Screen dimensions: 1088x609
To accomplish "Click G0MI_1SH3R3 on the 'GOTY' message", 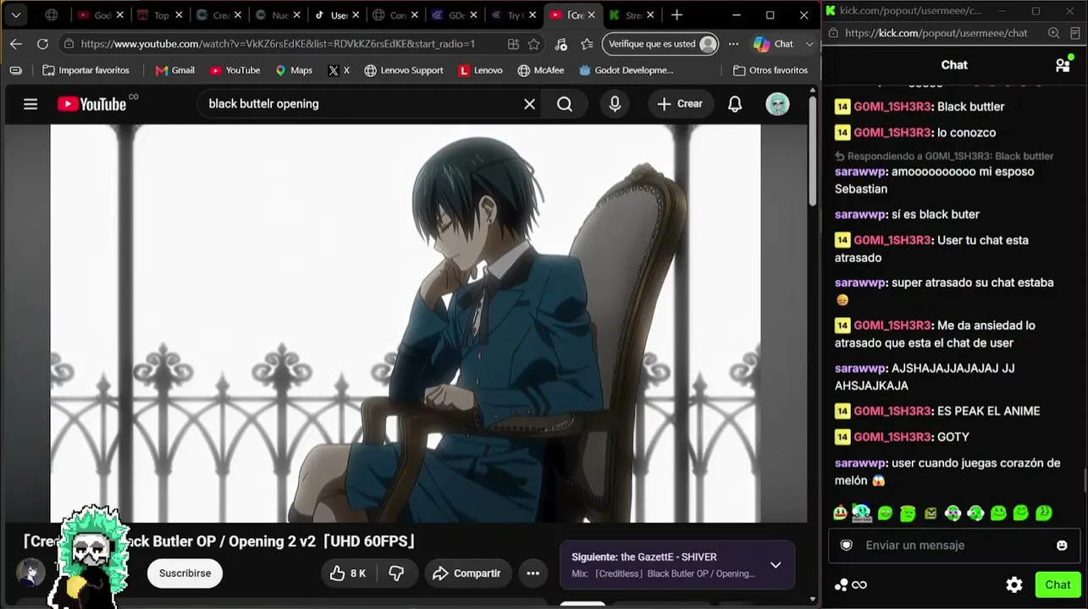I will pos(892,437).
